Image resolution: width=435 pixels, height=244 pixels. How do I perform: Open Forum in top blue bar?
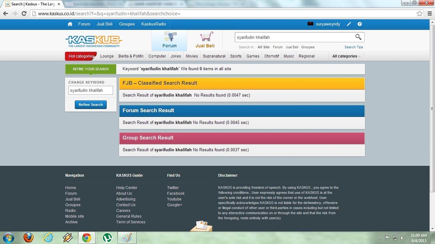pos(84,24)
